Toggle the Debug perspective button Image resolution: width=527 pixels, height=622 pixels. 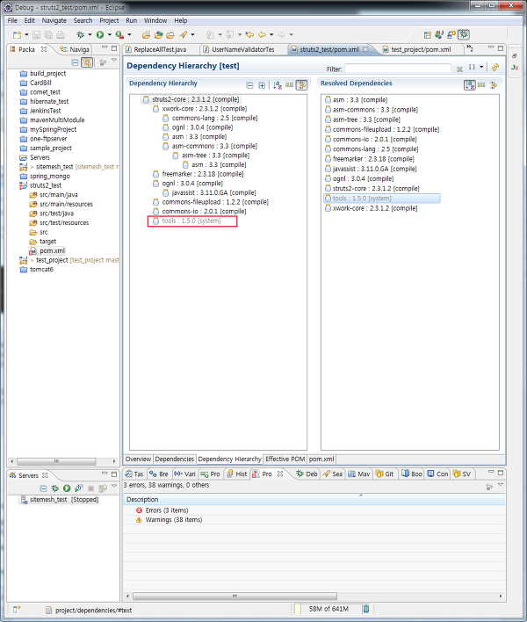coord(464,35)
